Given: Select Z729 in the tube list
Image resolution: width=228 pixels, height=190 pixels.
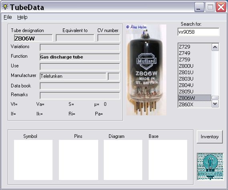Looking at the screenshot, I should point(195,47).
